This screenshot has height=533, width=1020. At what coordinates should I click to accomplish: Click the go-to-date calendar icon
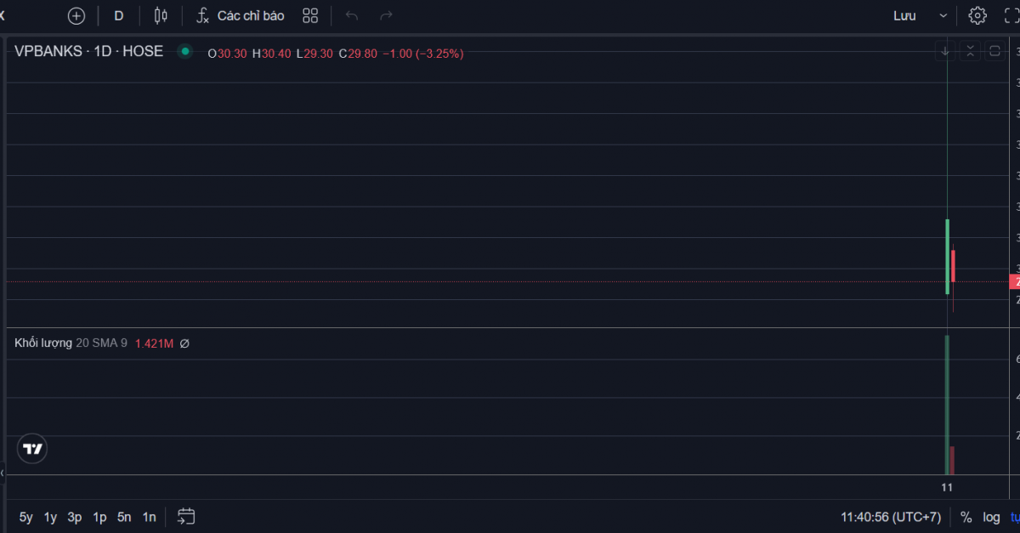[186, 516]
